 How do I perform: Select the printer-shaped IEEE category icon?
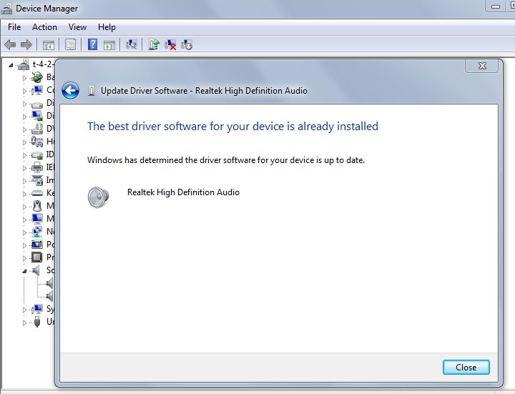(x=36, y=167)
